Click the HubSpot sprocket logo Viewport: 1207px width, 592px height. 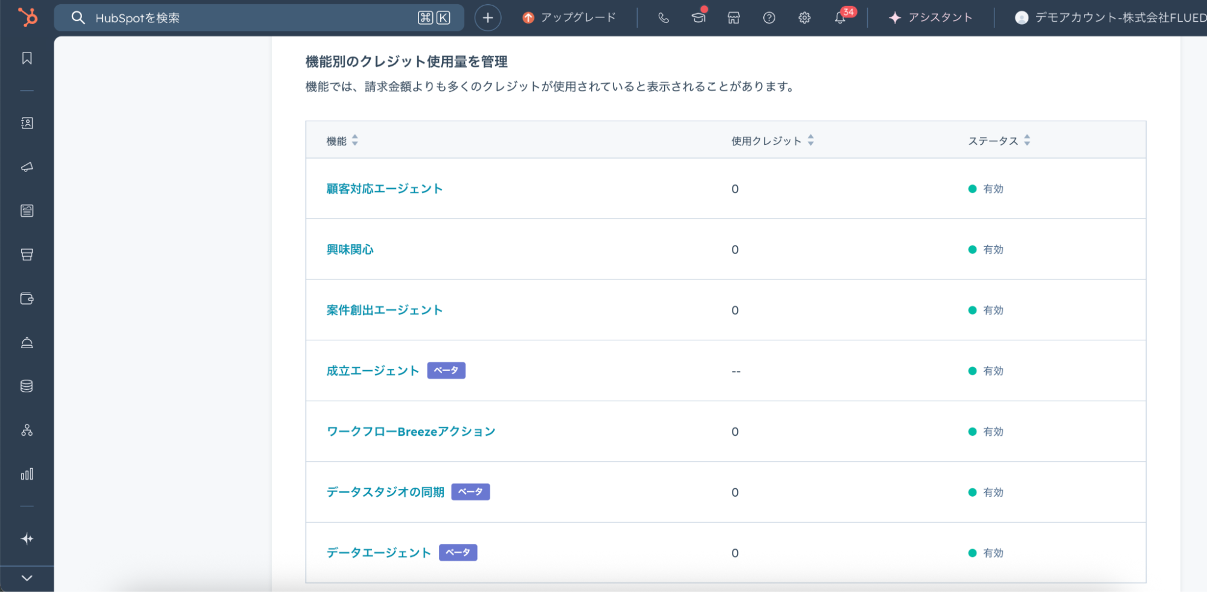point(27,17)
